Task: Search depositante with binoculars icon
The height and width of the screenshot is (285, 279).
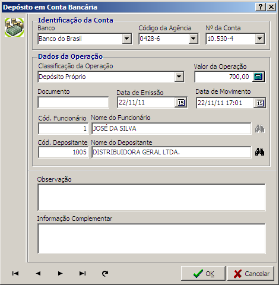Action: pyautogui.click(x=259, y=152)
